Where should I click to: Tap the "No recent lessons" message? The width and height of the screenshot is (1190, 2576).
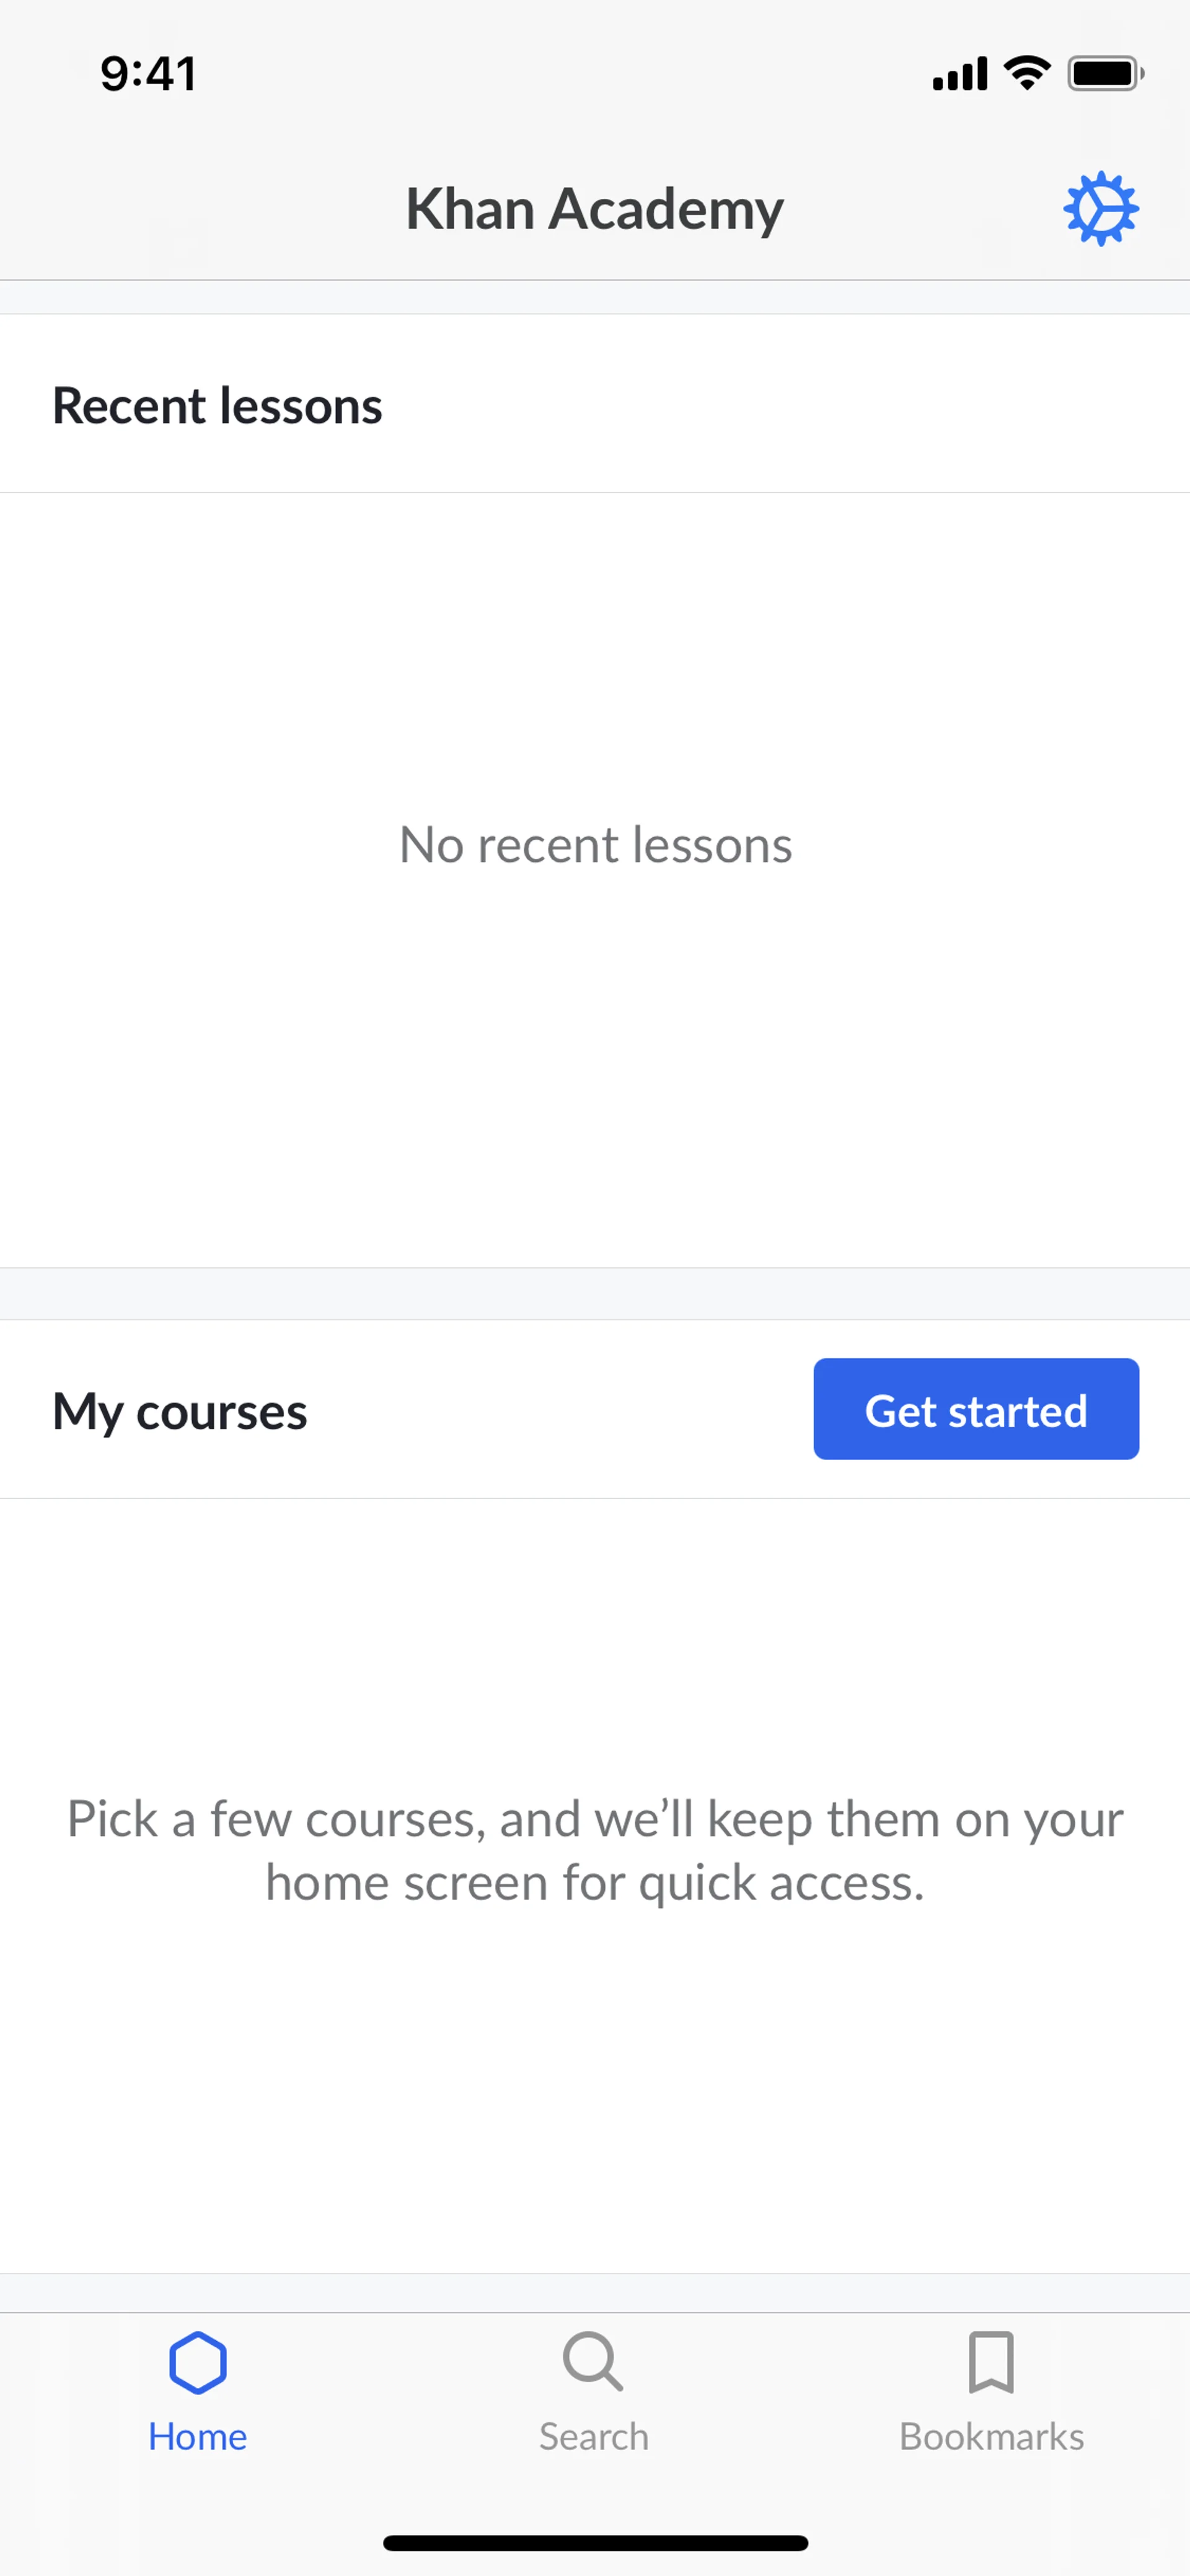click(x=595, y=845)
